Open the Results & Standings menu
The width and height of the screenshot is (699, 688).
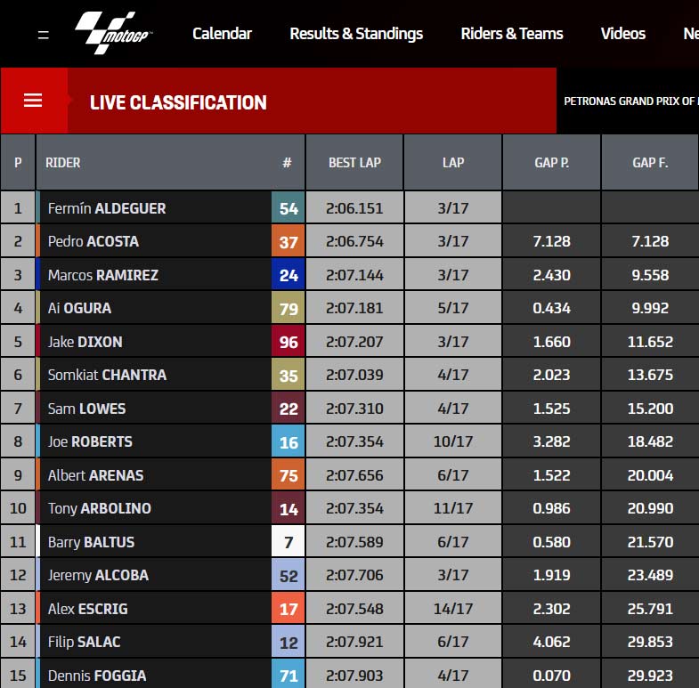tap(356, 34)
